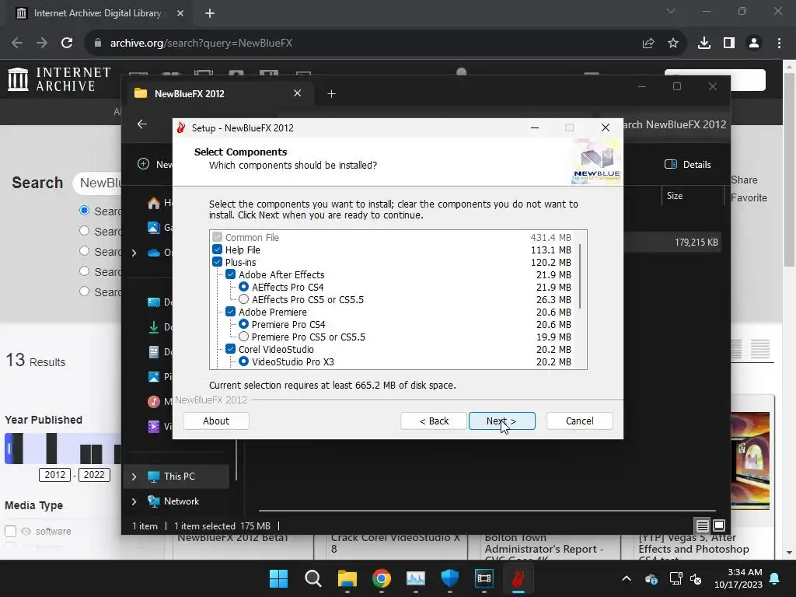Click the Pictures icon in Explorer sidebar
796x597 pixels.
[x=154, y=377]
